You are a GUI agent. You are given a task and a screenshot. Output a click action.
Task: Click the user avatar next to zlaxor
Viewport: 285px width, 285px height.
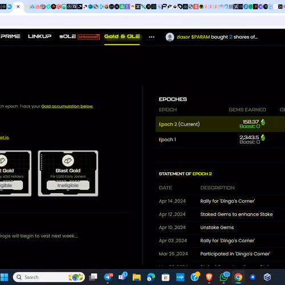(170, 37)
